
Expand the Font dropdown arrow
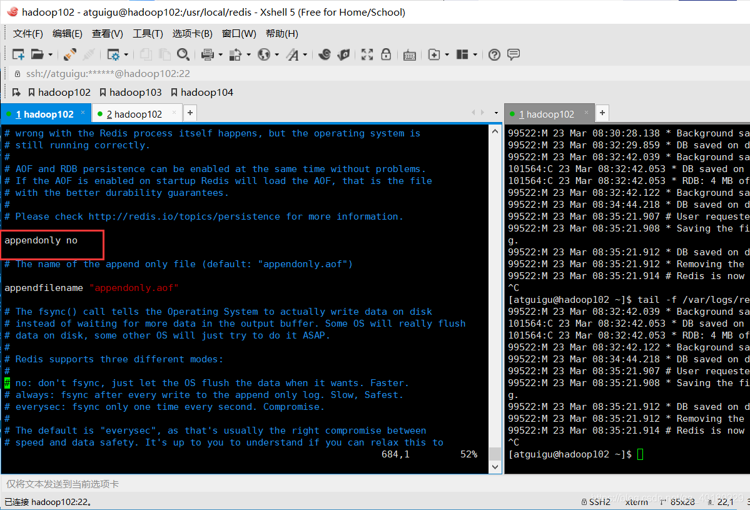click(x=305, y=55)
